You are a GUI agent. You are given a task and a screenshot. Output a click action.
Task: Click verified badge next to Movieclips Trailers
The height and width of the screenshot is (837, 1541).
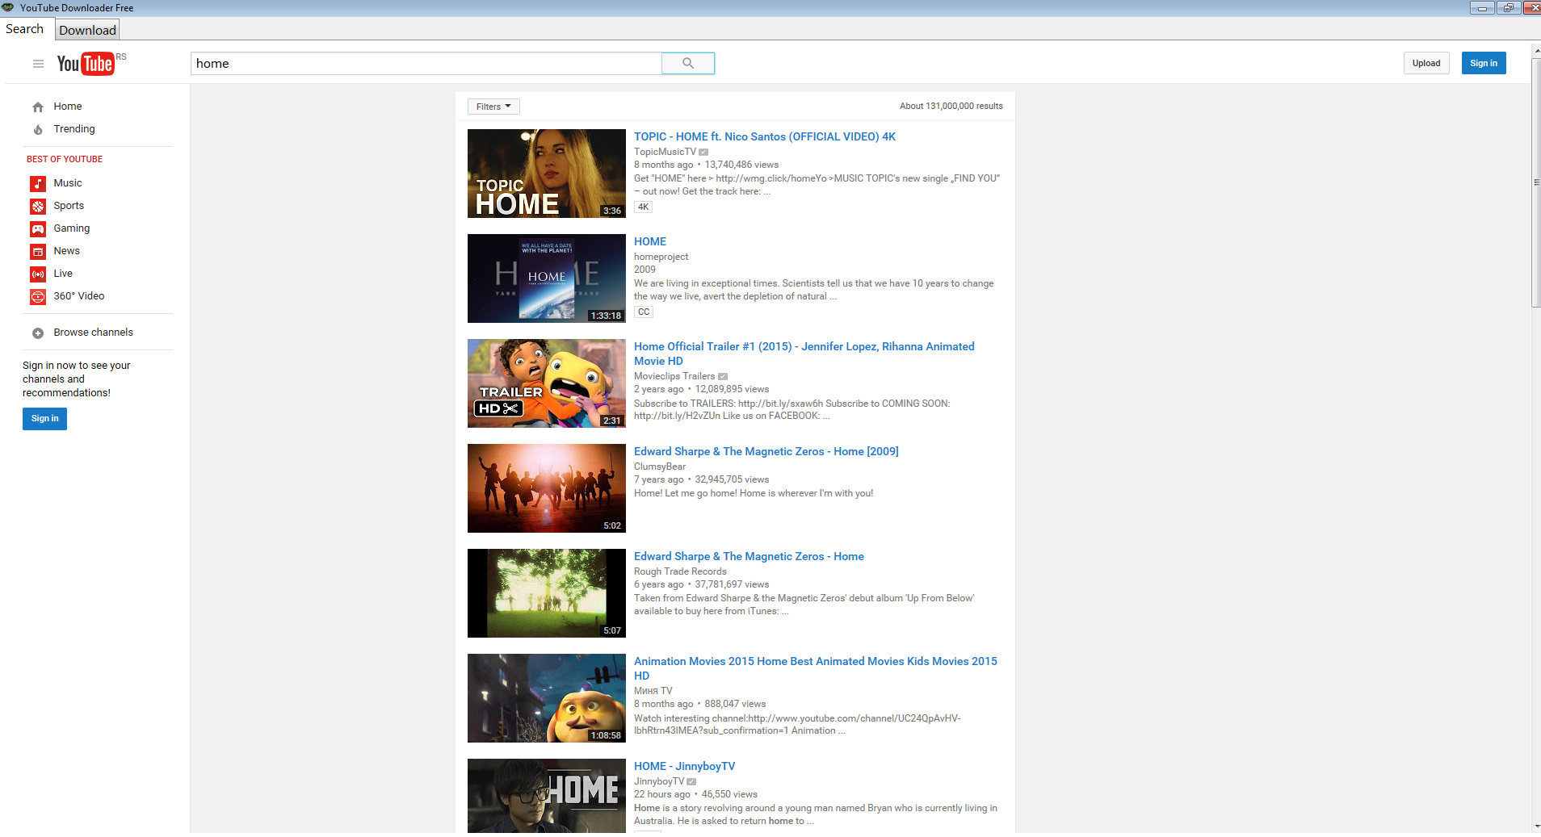point(723,377)
